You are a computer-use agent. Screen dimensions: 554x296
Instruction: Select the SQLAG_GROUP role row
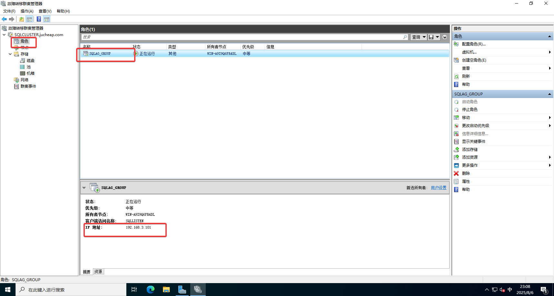click(x=264, y=54)
